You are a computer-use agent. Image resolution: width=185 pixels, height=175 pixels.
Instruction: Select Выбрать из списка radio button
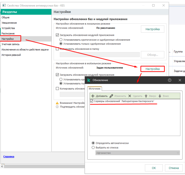93,147
